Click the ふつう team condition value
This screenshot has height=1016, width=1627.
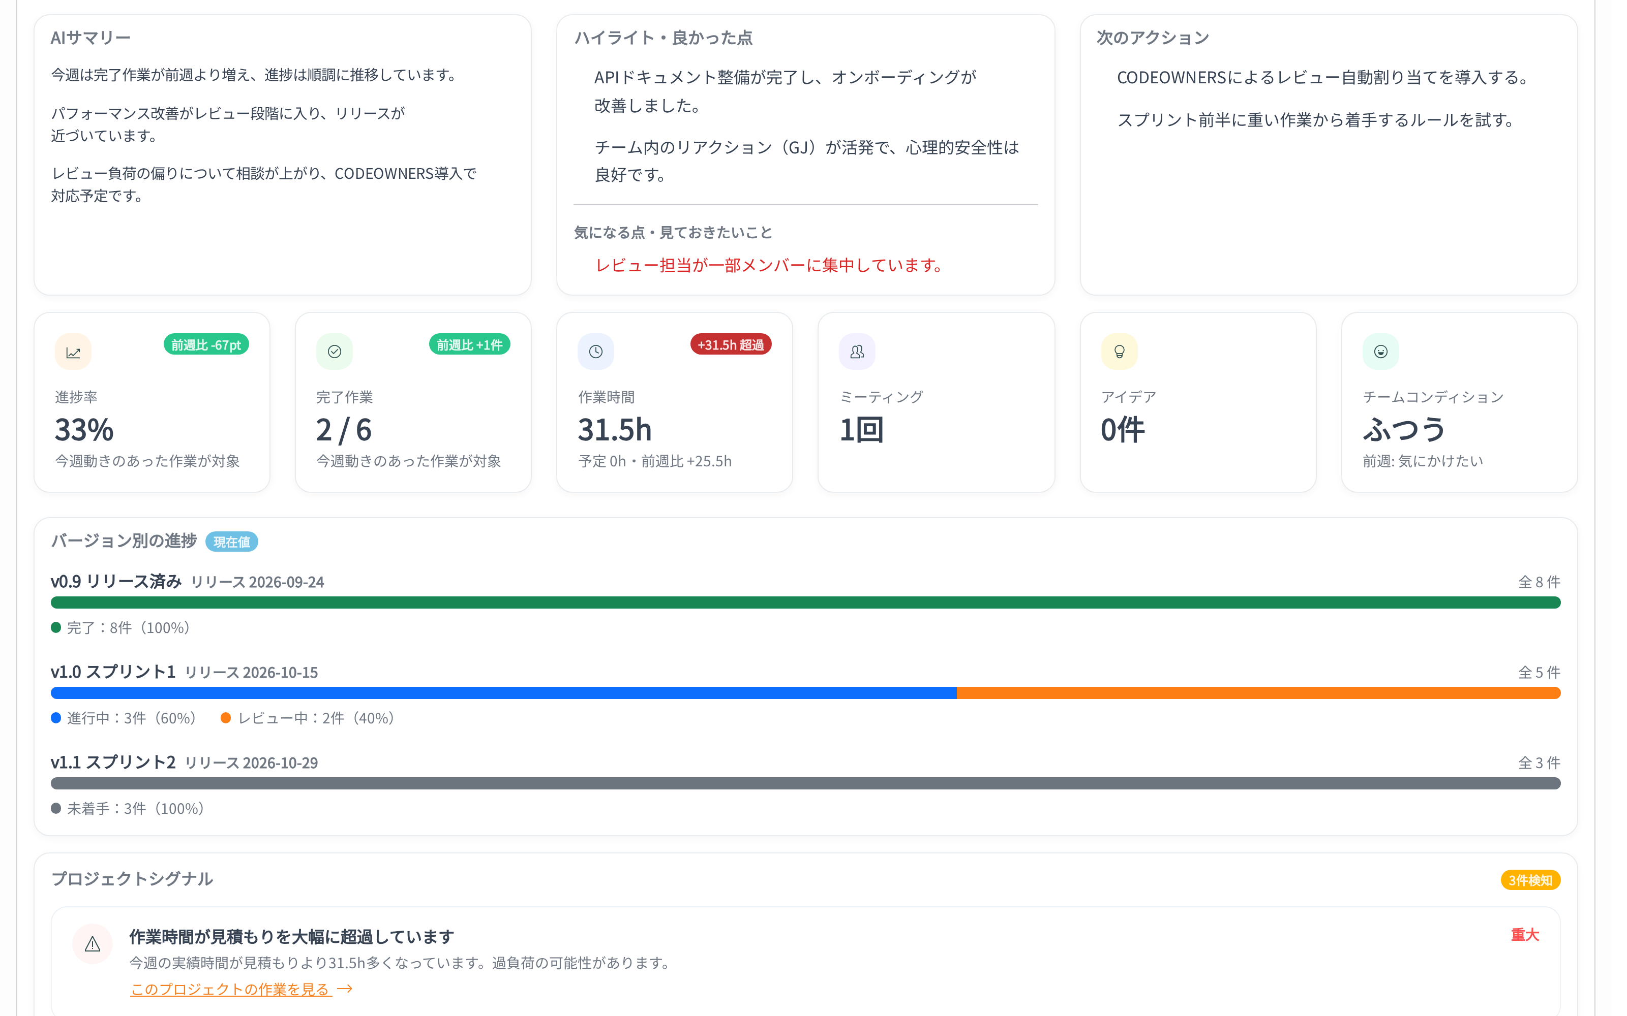(x=1404, y=430)
